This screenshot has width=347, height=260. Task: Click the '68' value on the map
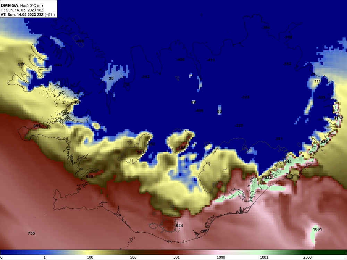pos(219,111)
